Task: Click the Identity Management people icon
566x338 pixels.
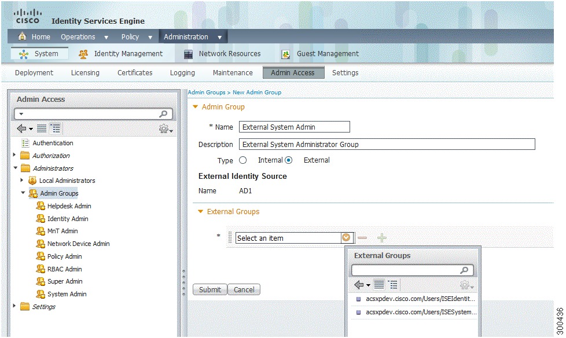Action: click(x=83, y=54)
